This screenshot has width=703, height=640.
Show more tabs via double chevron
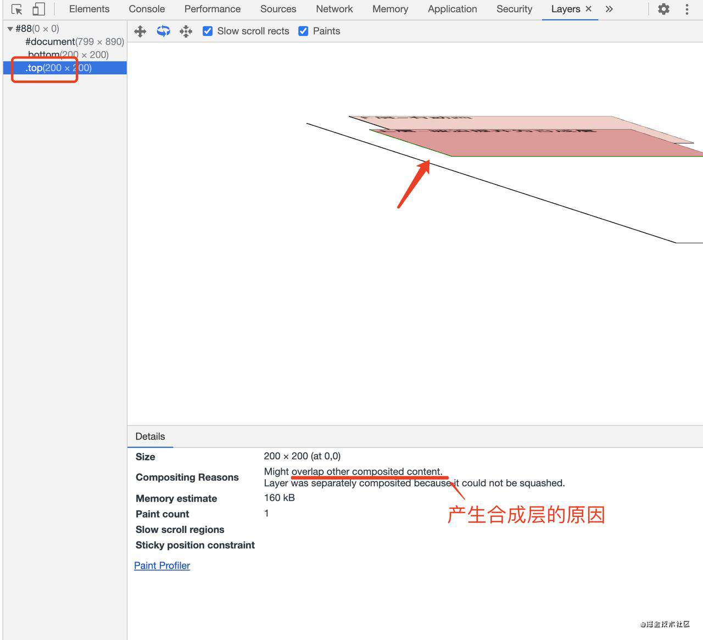[x=609, y=9]
